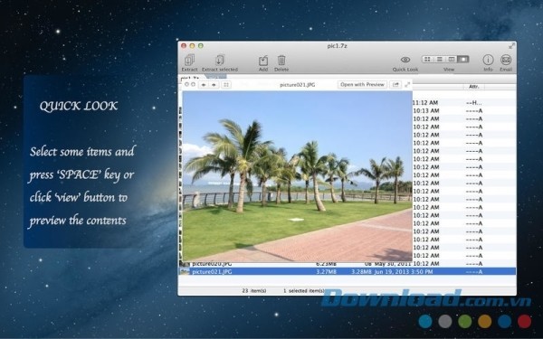Click the Add files icon
Image resolution: width=543 pixels, height=339 pixels.
[x=263, y=61]
